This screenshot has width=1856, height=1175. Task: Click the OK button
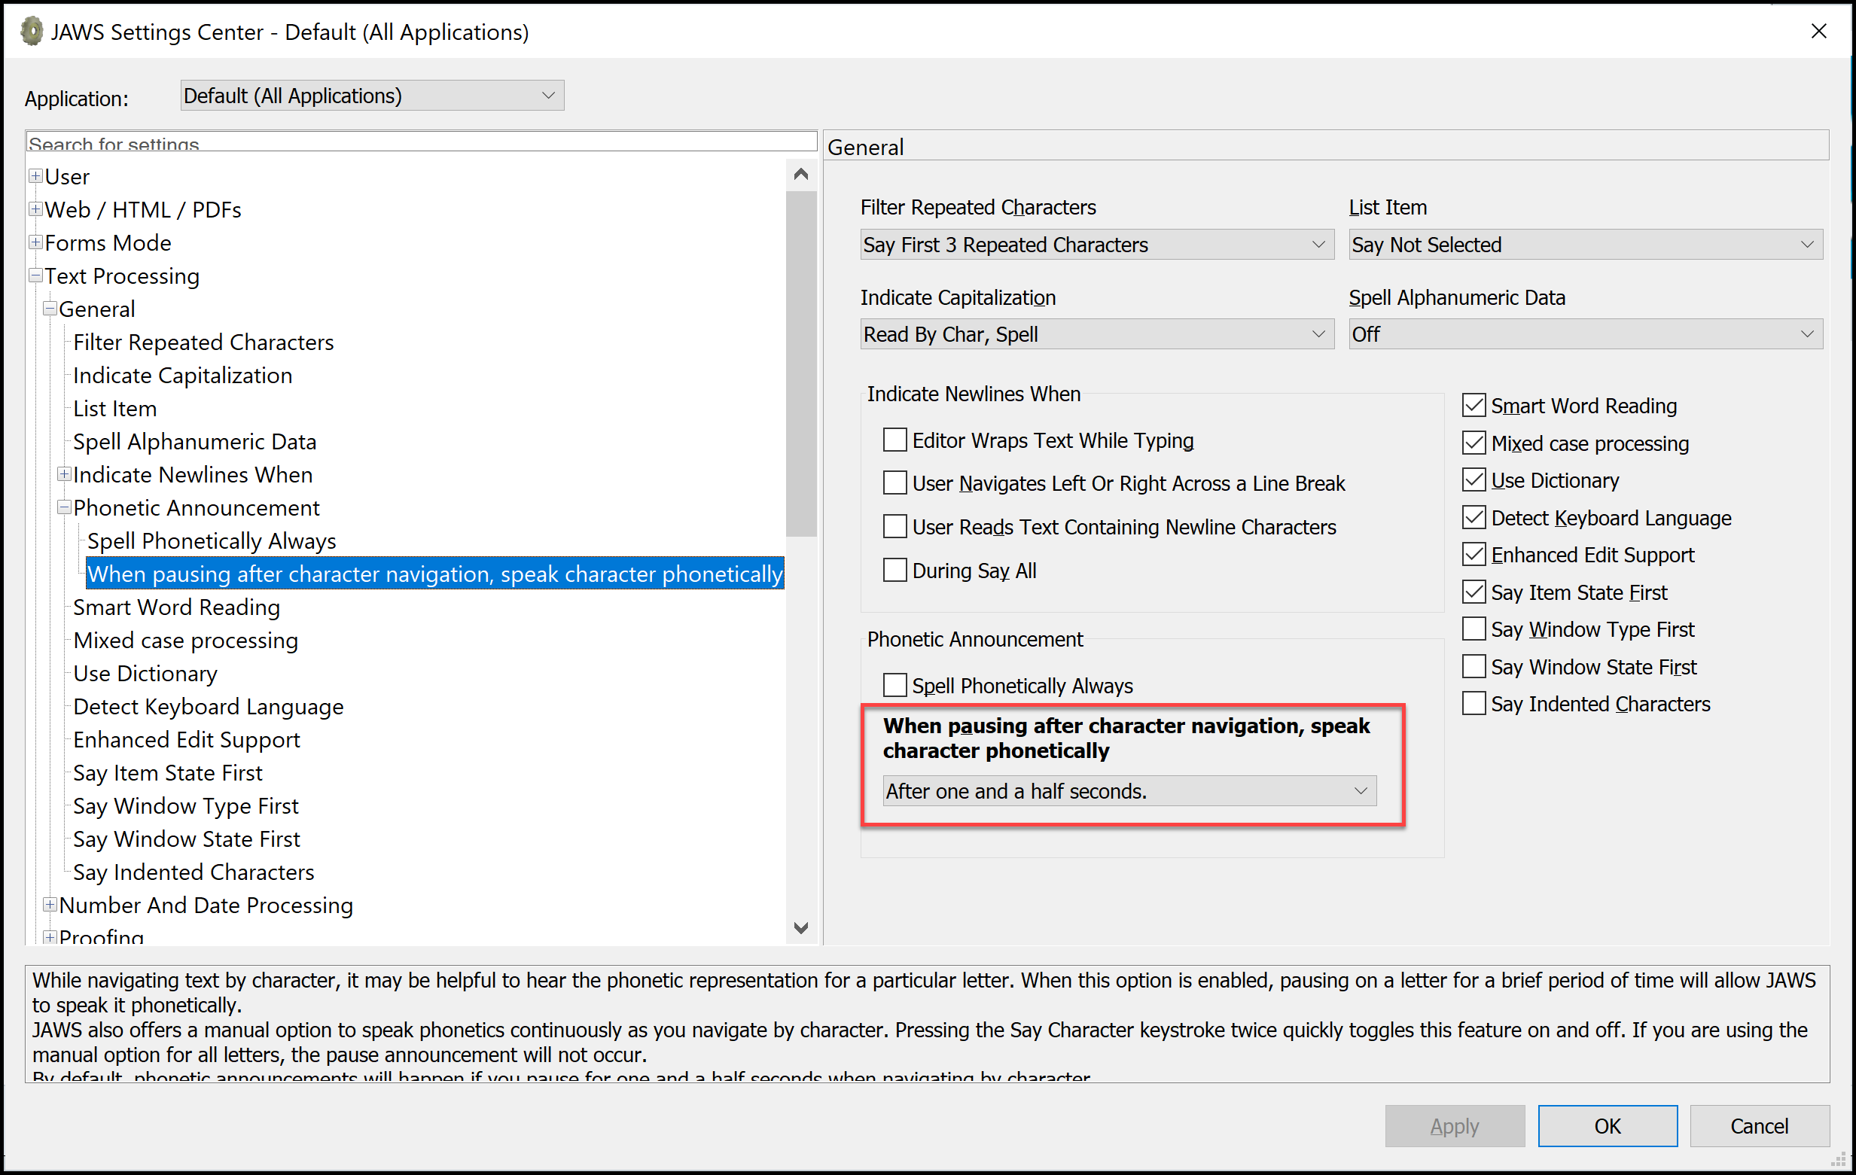1607,1125
